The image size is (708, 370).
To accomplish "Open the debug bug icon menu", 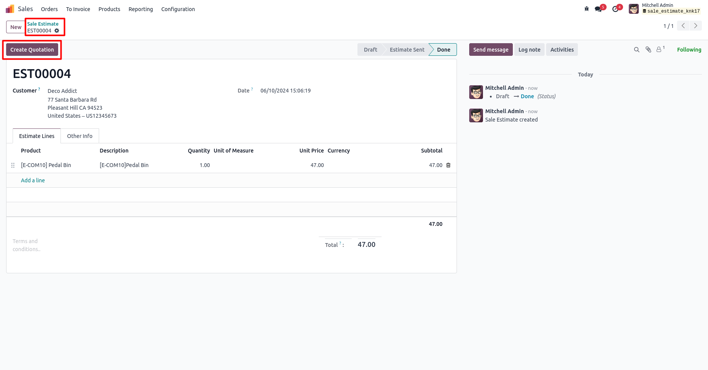I will coord(587,9).
